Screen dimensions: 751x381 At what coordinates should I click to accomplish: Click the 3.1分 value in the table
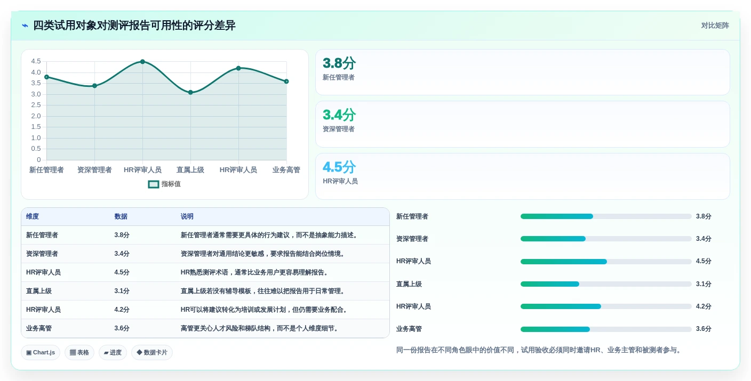click(122, 291)
